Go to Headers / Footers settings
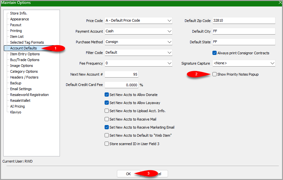This screenshot has width=283, height=180. (x=24, y=77)
